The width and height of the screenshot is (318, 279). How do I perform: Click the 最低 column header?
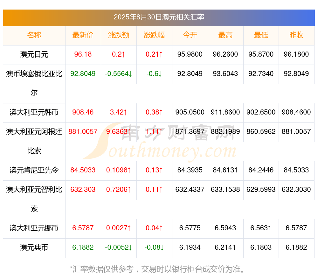[x=261, y=35]
